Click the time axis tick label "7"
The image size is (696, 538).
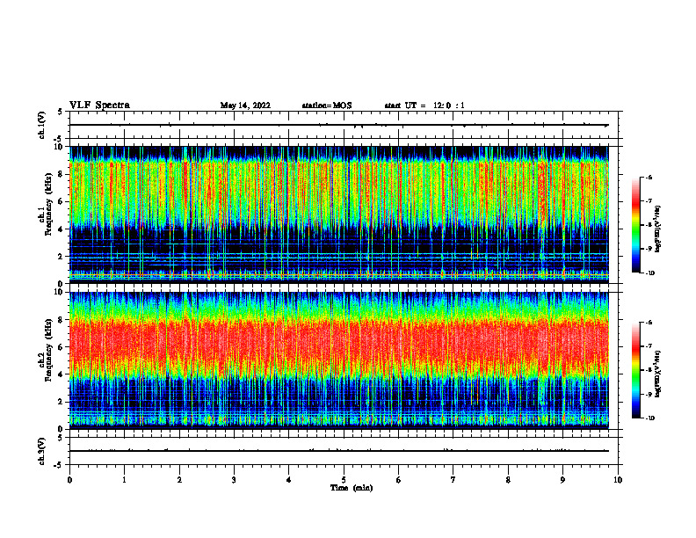pyautogui.click(x=453, y=480)
